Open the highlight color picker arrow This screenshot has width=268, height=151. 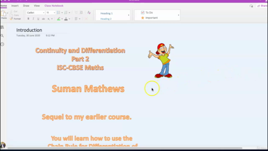pos(62,19)
